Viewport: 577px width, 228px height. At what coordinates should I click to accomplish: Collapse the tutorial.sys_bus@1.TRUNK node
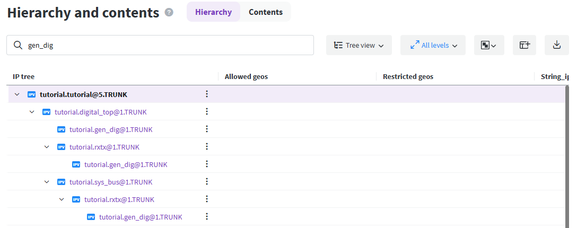tap(47, 182)
